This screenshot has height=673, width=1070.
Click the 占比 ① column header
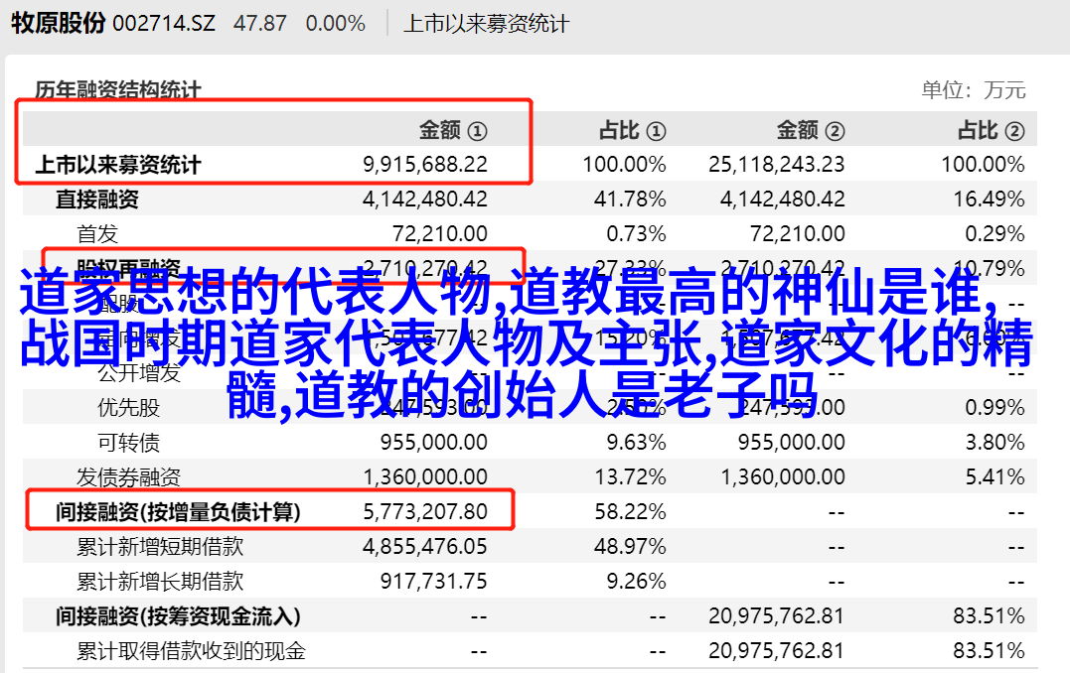coord(632,130)
